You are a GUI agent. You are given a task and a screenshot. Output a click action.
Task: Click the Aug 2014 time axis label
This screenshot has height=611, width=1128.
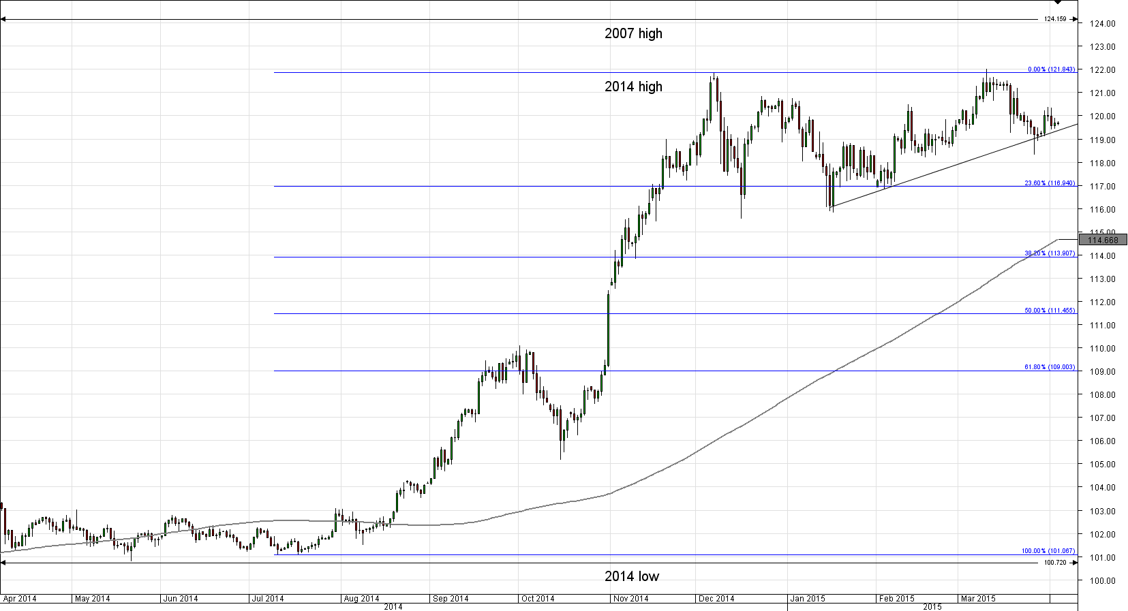(361, 599)
